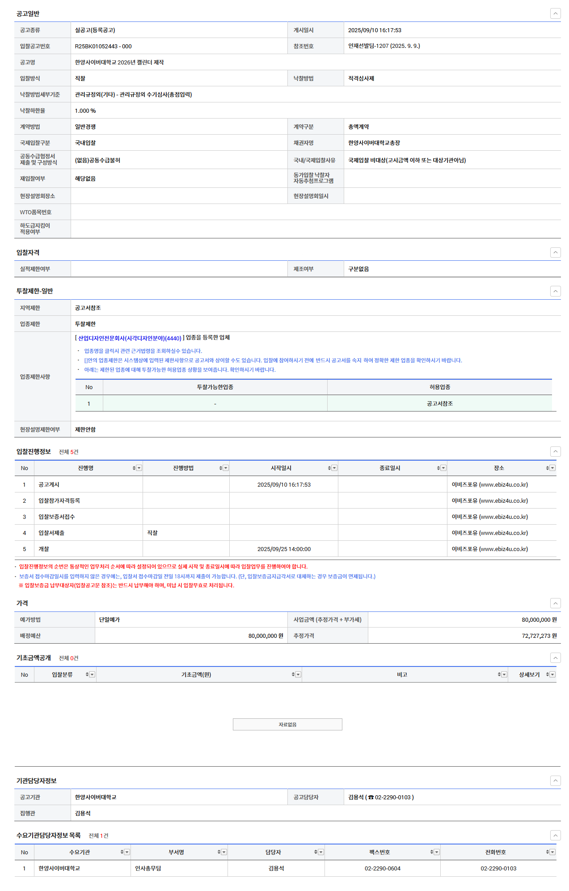The width and height of the screenshot is (569, 891).
Task: Click sort arrows in 진행명 column header
Action: 134,468
